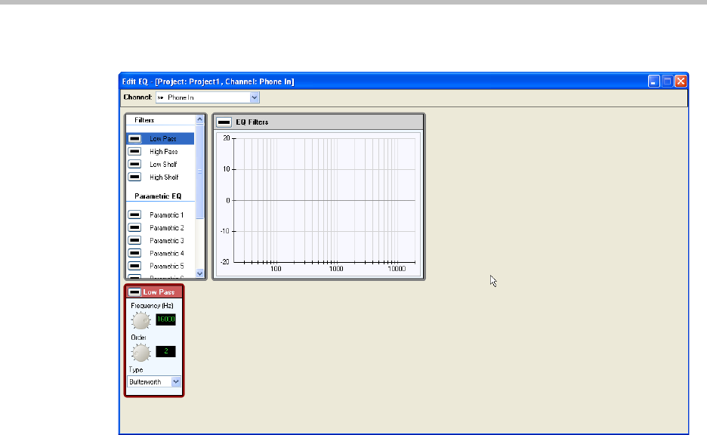
Task: Click the Low Pass filter toggle icon in list
Action: click(134, 139)
